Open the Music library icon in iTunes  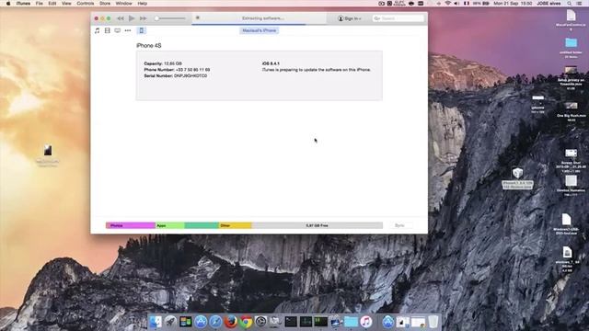tap(97, 30)
